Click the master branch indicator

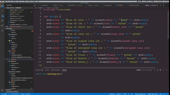tap(4, 94)
